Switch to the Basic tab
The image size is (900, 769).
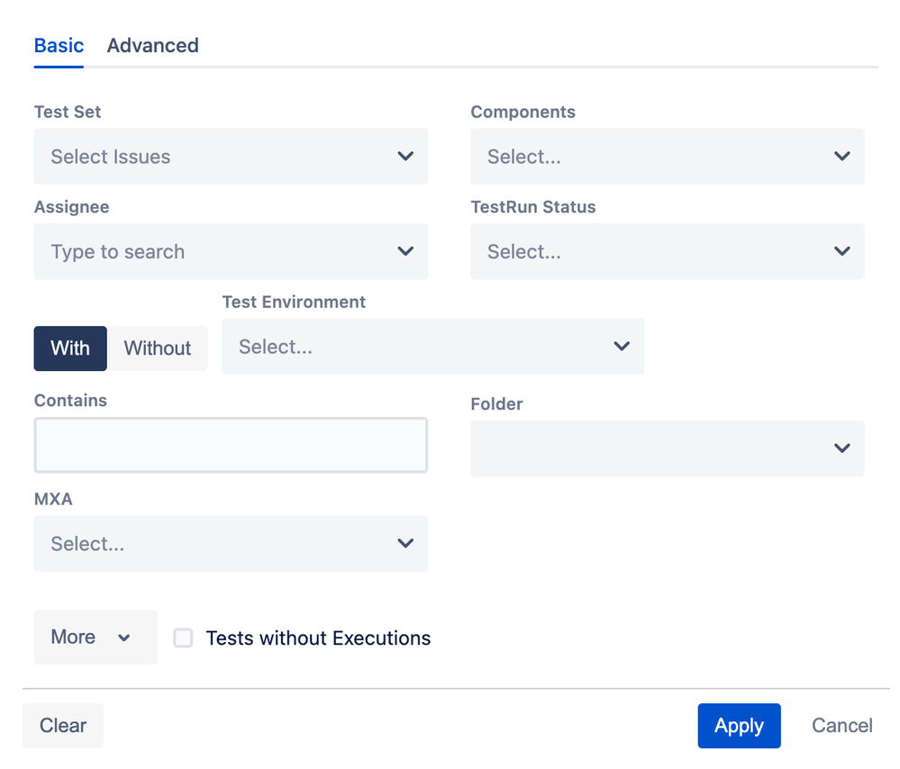[x=59, y=46]
